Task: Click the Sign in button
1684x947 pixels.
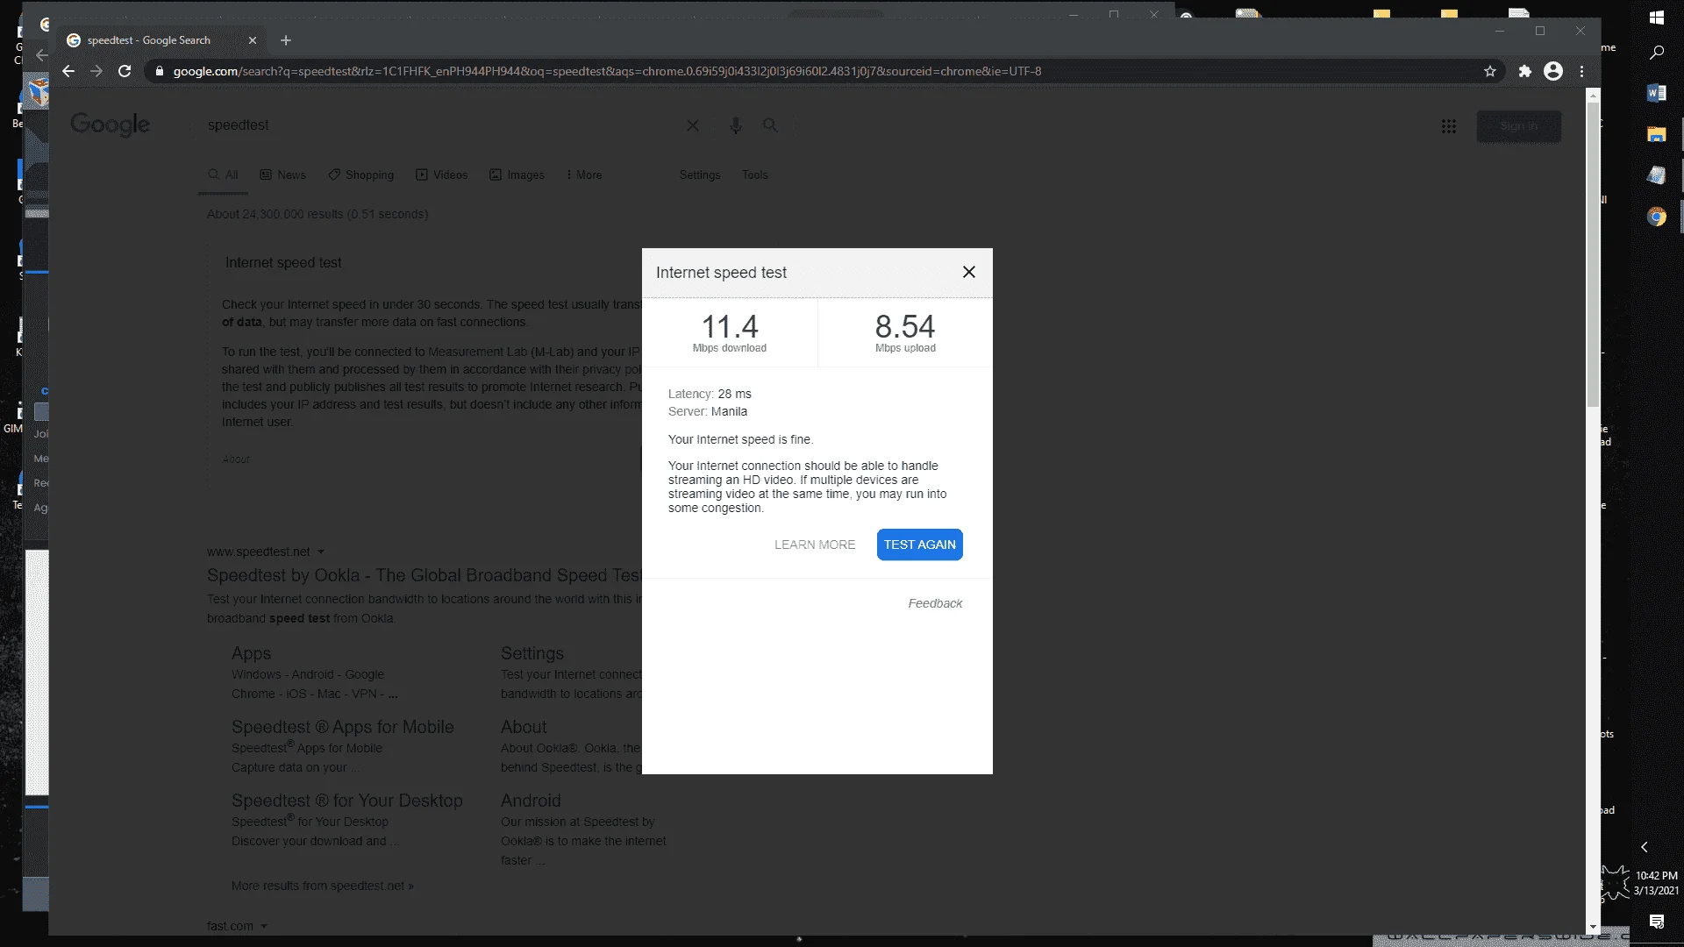Action: coord(1518,126)
